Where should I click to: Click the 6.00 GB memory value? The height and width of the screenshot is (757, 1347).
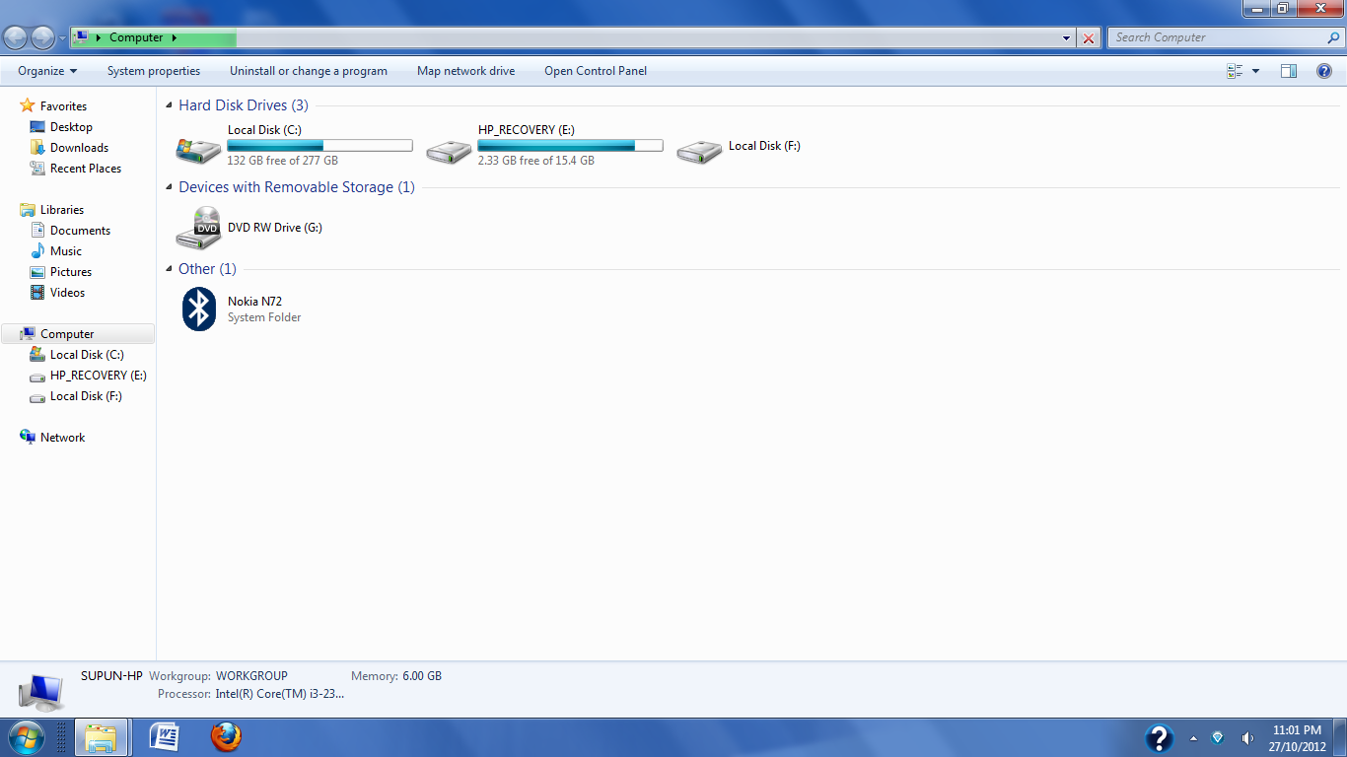422,676
